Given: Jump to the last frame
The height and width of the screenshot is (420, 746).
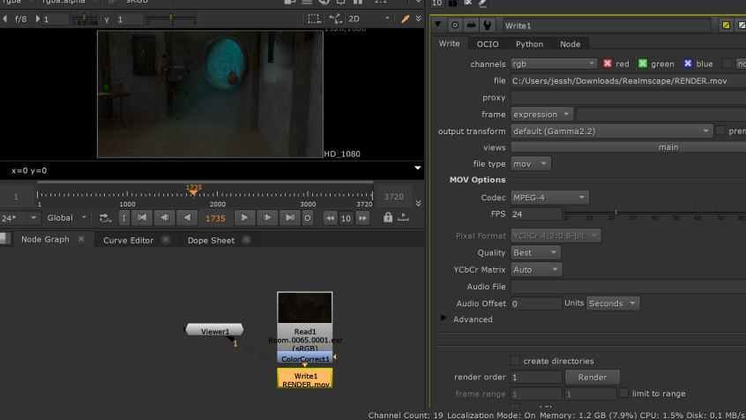Looking at the screenshot, I should coord(290,218).
